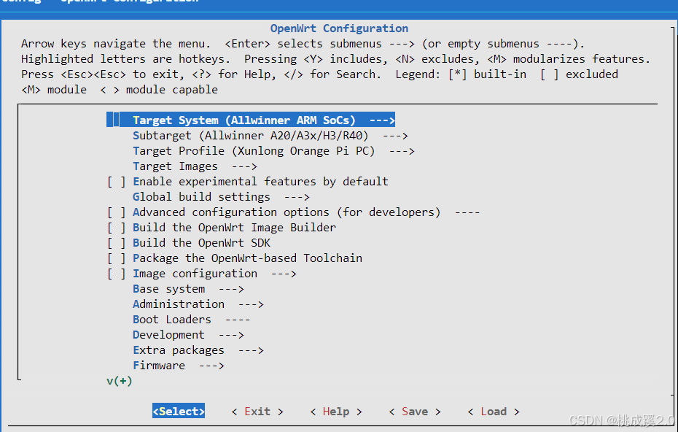Open the Boot Loaders entry
Screen dimensions: 678x432
[191, 320]
